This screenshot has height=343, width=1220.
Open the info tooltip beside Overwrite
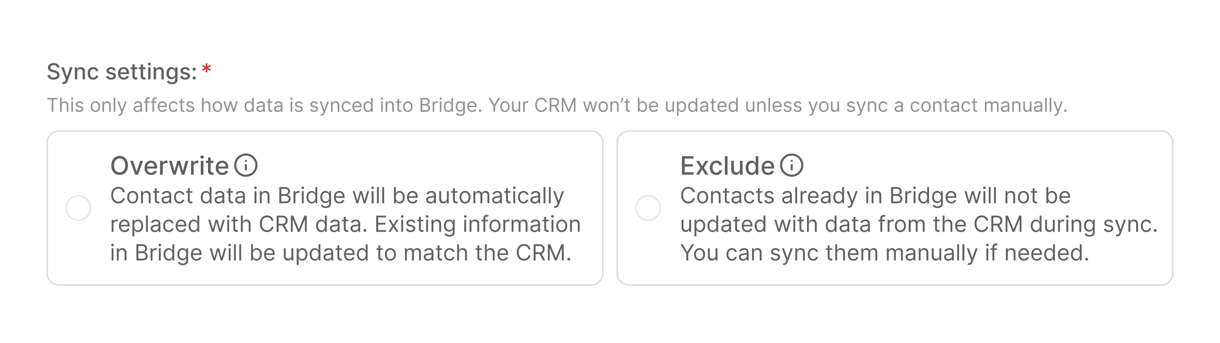(246, 165)
